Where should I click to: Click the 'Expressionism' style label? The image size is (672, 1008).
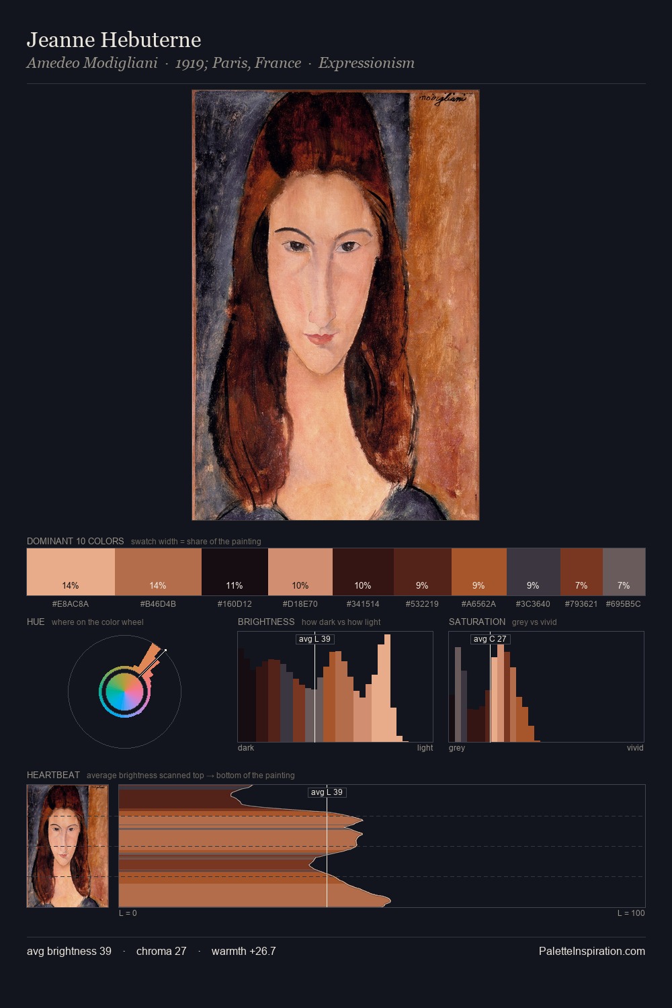pos(366,63)
